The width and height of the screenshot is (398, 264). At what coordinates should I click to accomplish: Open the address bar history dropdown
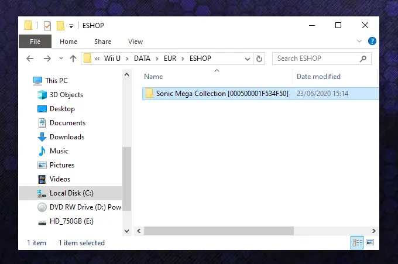248,59
